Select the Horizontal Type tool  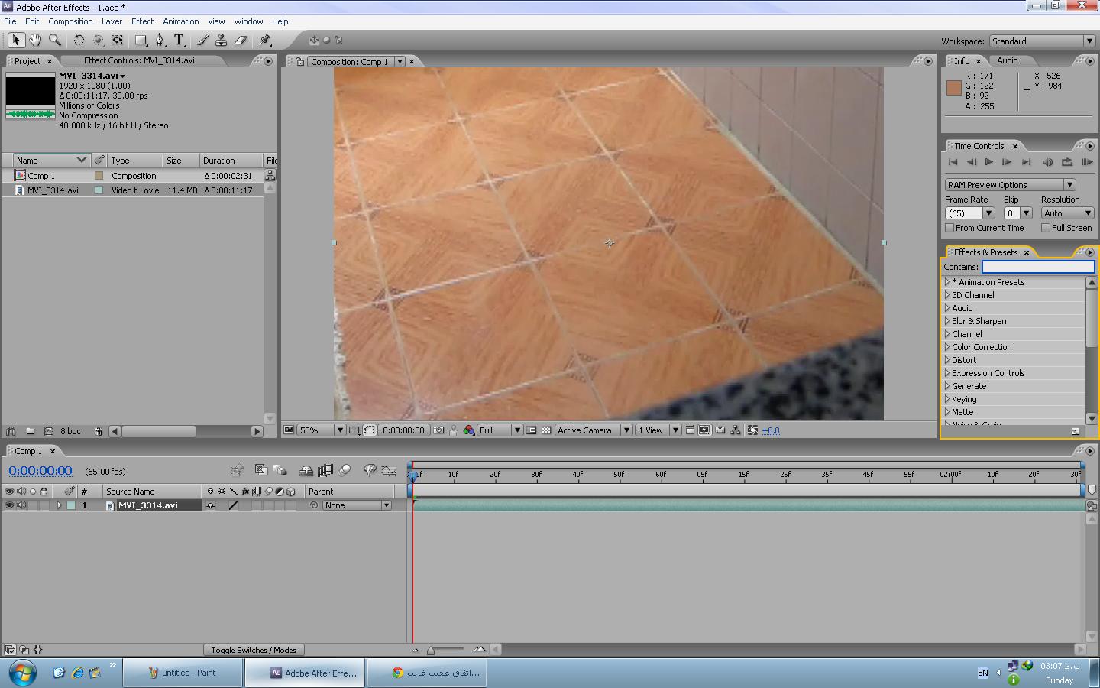click(x=180, y=40)
